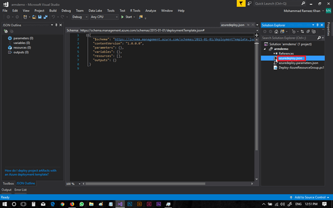The image size is (333, 208).
Task: Open the open-documents list dropdown arrow
Action: point(257,25)
